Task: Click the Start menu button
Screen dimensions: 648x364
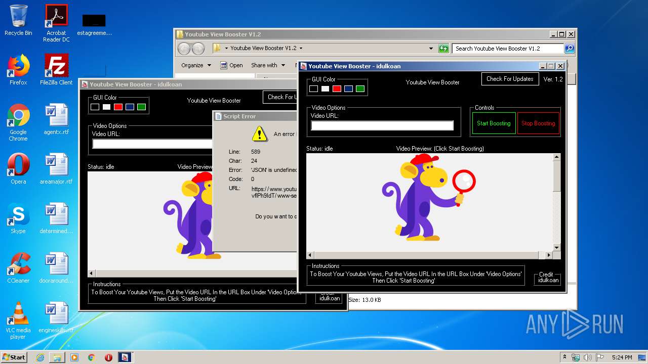Action: [14, 357]
